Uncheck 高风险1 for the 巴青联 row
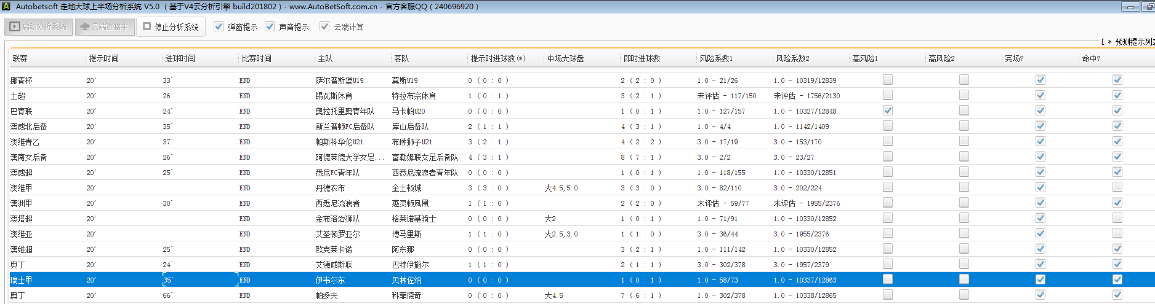Image resolution: width=1155 pixels, height=304 pixels. 887,111
